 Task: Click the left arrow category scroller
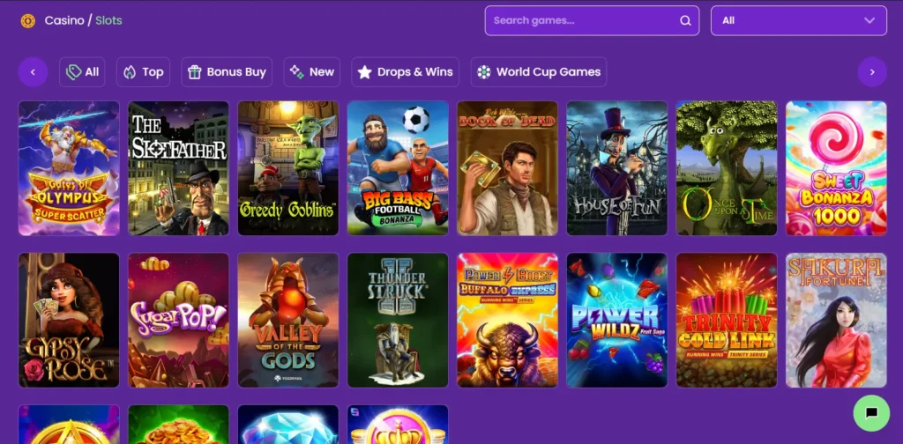(33, 72)
